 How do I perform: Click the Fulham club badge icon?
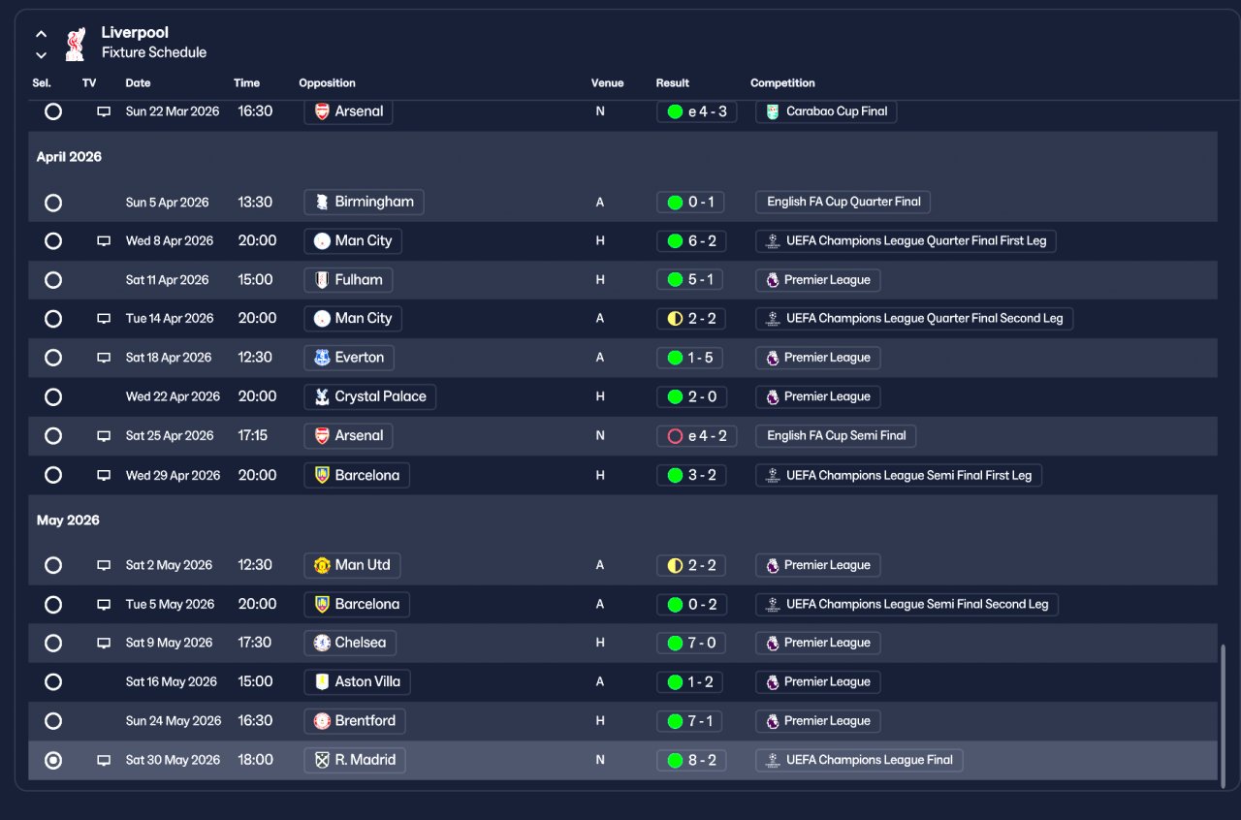coord(322,280)
